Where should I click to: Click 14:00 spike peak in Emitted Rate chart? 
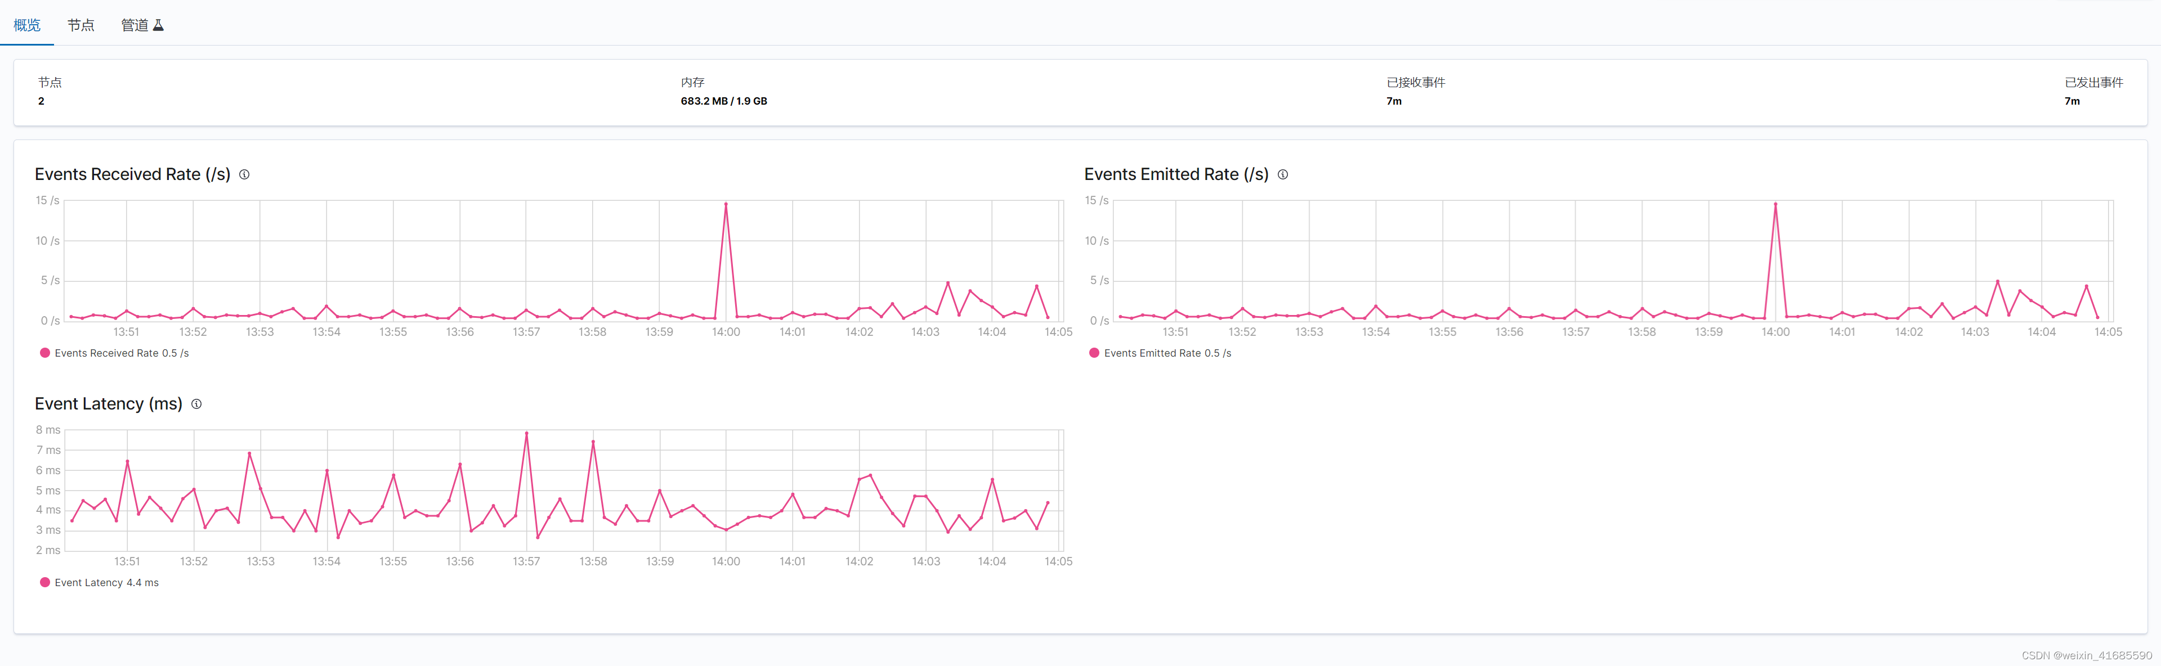pyautogui.click(x=1775, y=204)
